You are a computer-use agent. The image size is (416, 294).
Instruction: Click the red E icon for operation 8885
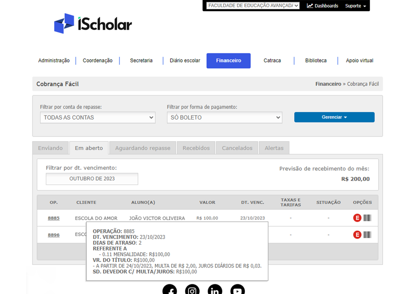pyautogui.click(x=357, y=218)
